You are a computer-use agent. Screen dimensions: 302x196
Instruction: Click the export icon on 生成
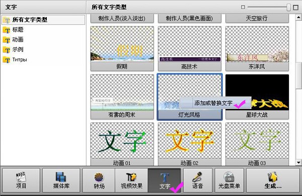[x=273, y=177]
